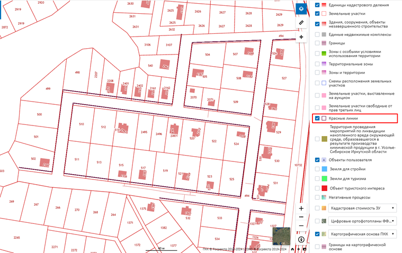Open the map layers panel button
402x253 pixels.
[x=301, y=9]
